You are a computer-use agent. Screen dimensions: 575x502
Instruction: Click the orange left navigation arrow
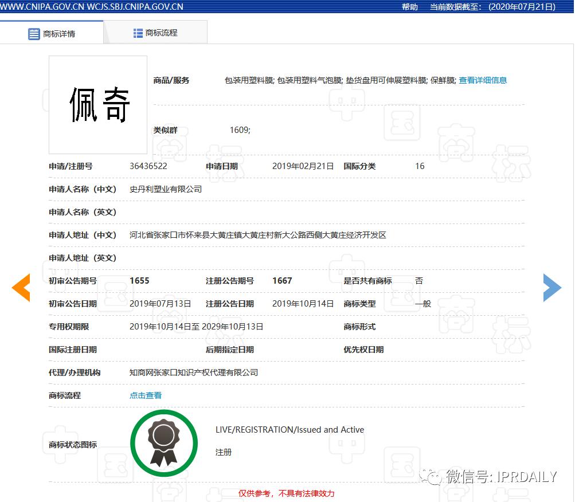(21, 288)
